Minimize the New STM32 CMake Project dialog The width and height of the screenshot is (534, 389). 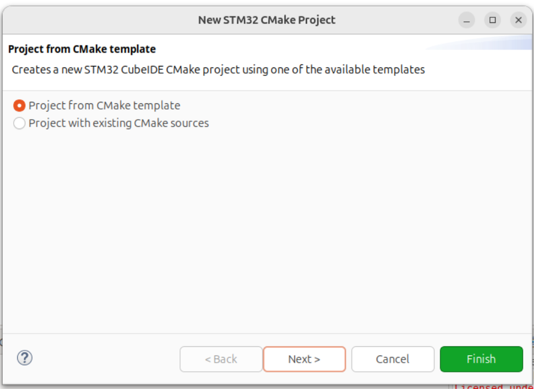click(467, 20)
